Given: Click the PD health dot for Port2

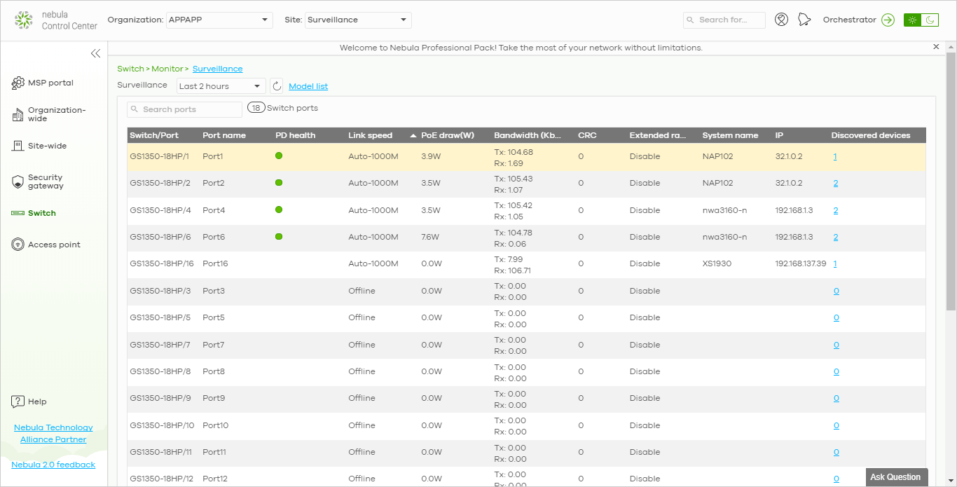Looking at the screenshot, I should tap(279, 182).
